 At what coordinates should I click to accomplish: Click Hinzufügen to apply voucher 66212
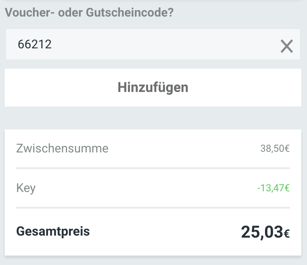153,87
